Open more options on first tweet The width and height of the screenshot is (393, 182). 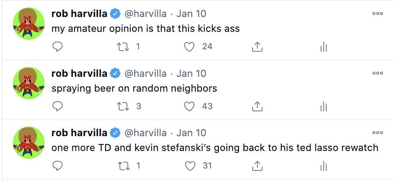[x=377, y=14]
